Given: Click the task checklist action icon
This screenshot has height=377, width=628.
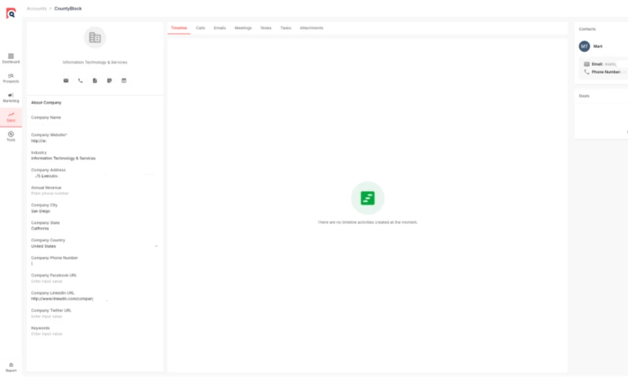Looking at the screenshot, I should click(x=109, y=81).
